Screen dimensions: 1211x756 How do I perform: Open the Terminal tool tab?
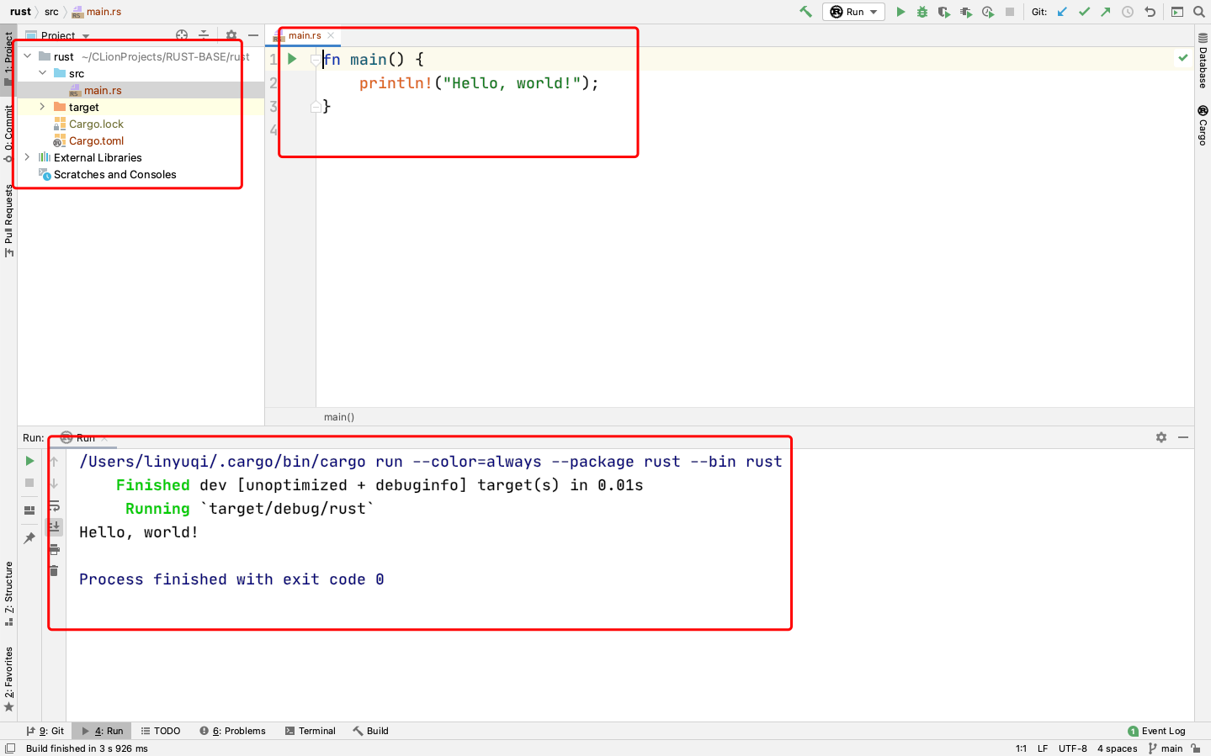click(310, 731)
